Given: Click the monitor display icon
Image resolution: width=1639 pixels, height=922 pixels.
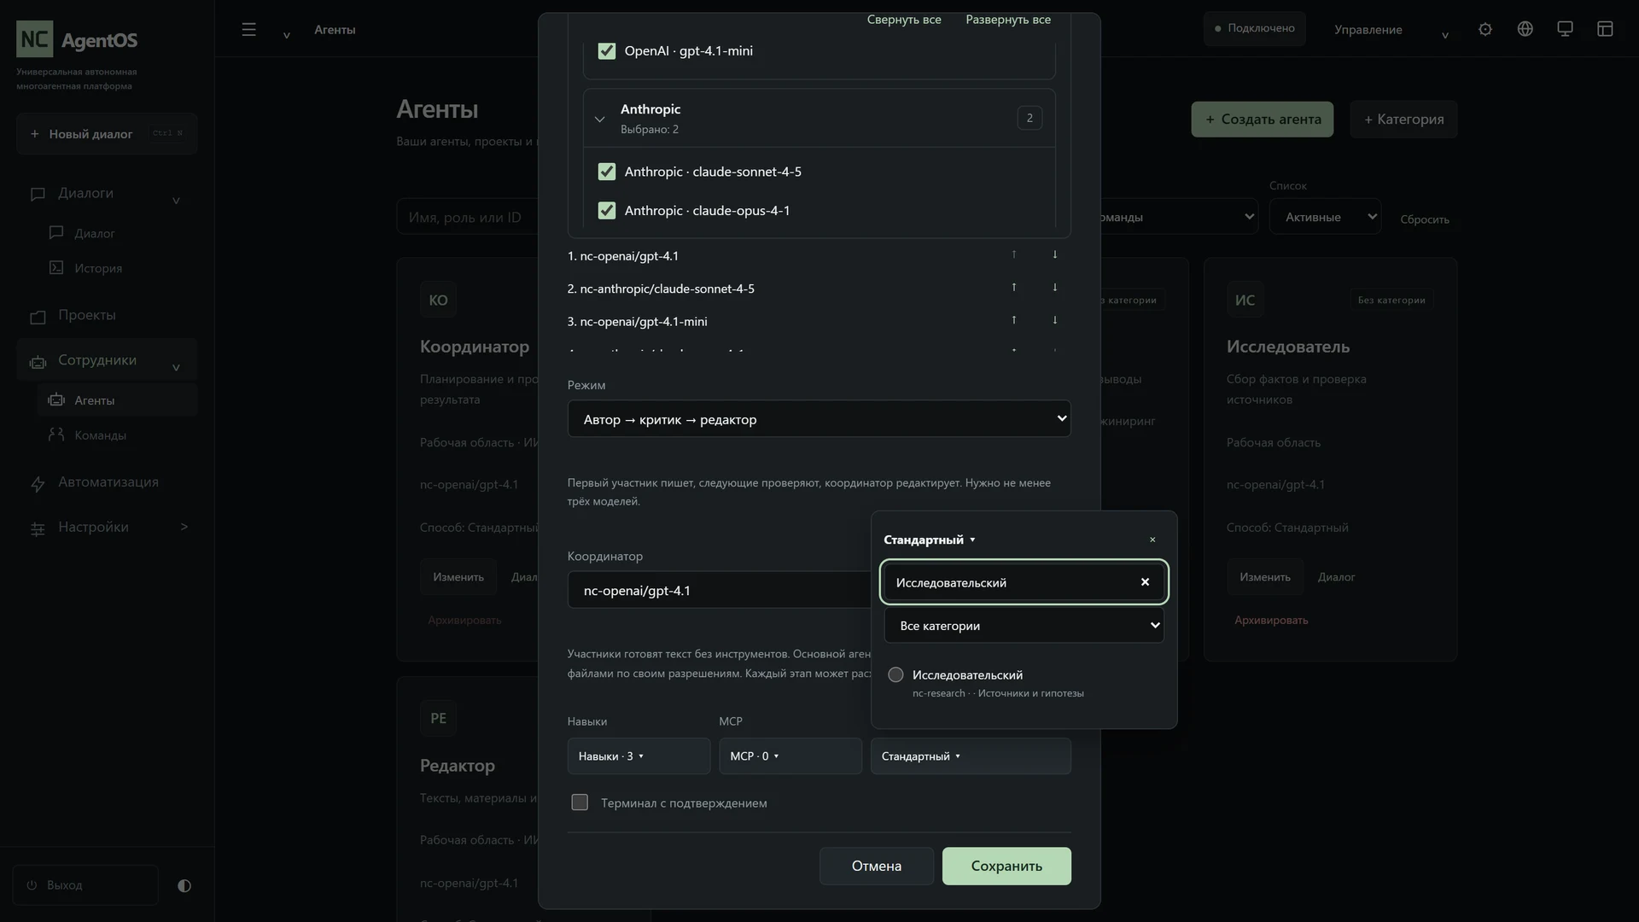Looking at the screenshot, I should point(1565,29).
